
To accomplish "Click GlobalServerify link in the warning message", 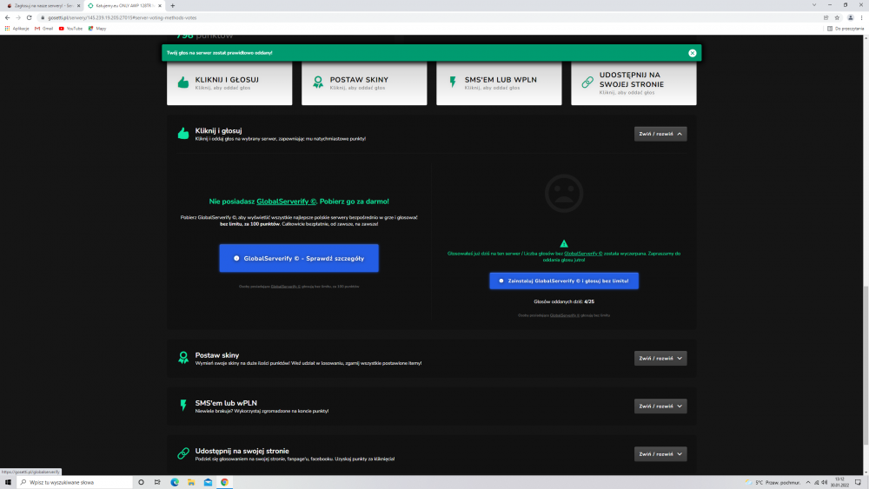I will (x=583, y=254).
